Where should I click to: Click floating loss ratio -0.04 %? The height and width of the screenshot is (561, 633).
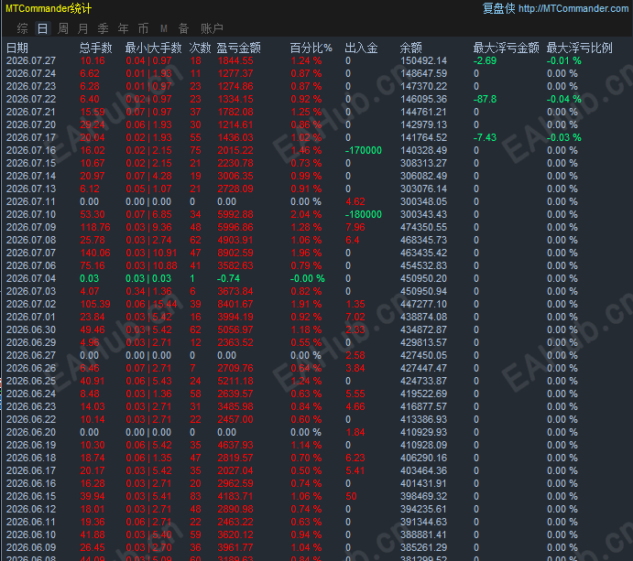(x=564, y=99)
